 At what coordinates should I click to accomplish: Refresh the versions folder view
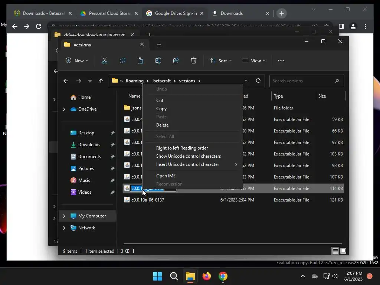pos(258,81)
